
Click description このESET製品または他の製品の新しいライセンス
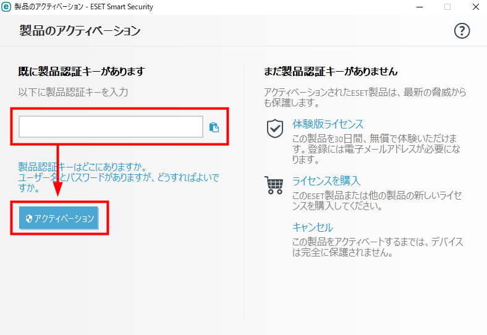[377, 200]
